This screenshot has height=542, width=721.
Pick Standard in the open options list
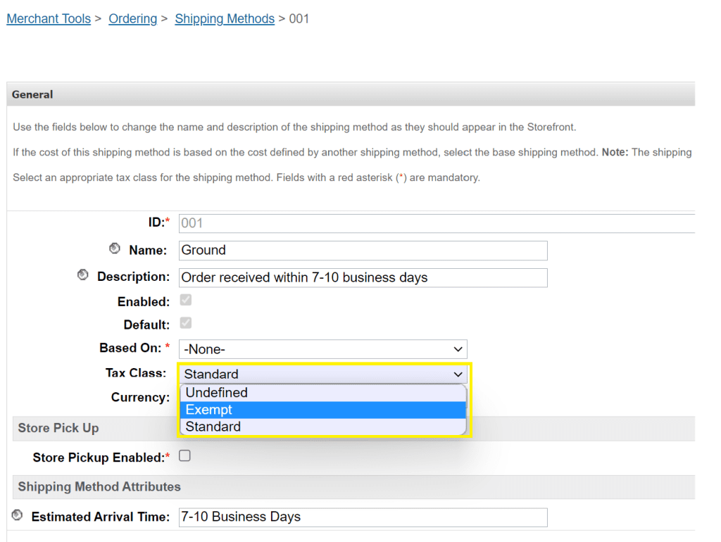(322, 427)
